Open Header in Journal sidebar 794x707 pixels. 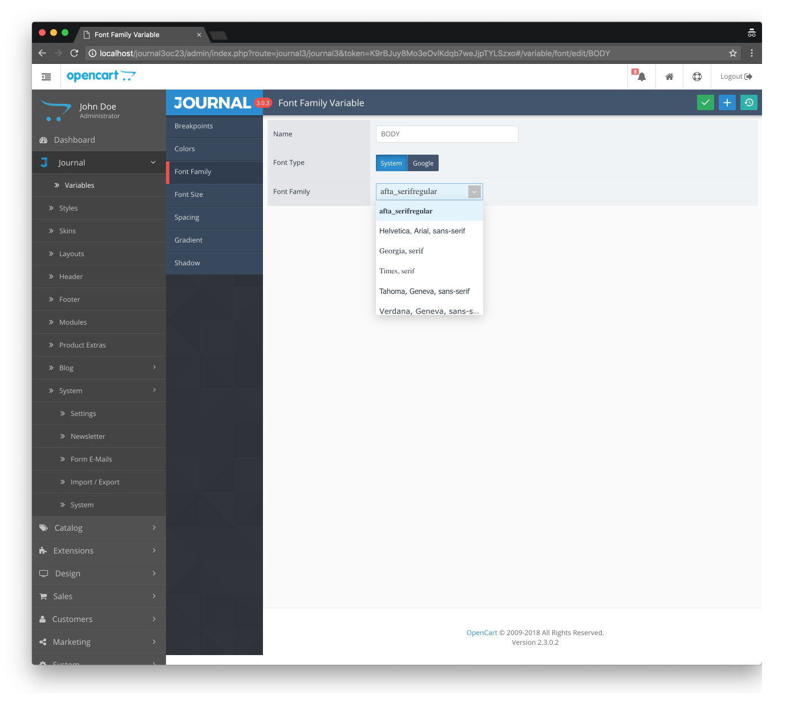99,277
